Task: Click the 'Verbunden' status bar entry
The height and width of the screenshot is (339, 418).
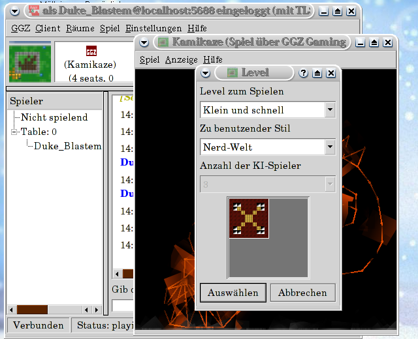Action: click(x=38, y=325)
